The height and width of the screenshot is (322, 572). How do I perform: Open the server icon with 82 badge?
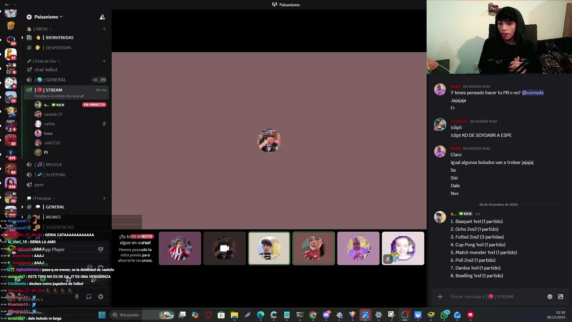tap(11, 169)
